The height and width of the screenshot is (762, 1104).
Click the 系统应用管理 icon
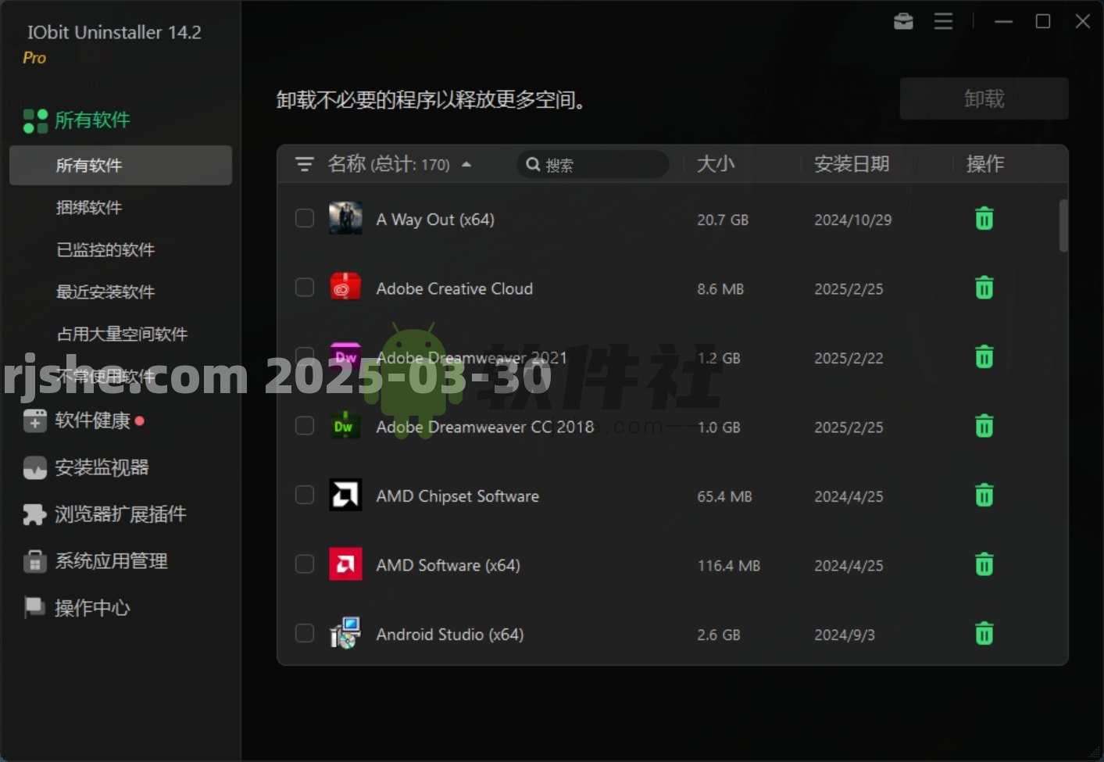tap(35, 561)
